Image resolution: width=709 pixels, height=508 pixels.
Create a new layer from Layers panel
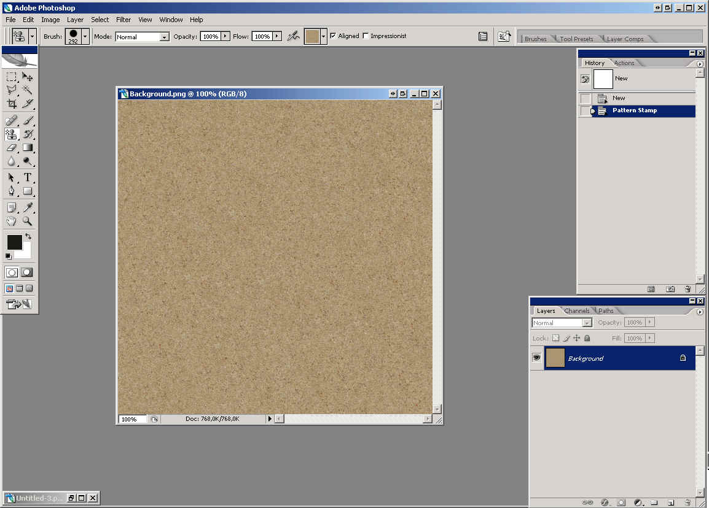[x=671, y=502]
